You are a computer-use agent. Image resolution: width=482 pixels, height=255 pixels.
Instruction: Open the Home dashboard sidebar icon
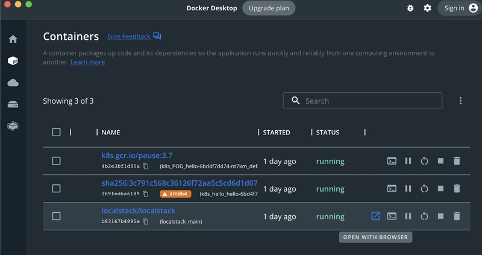pos(13,39)
